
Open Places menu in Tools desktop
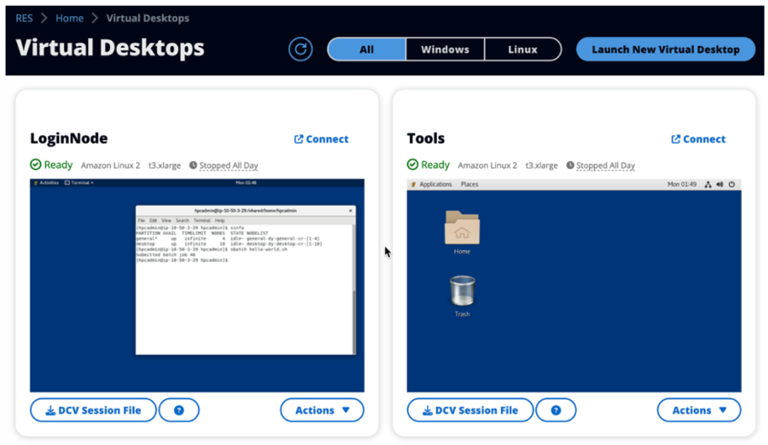point(469,184)
